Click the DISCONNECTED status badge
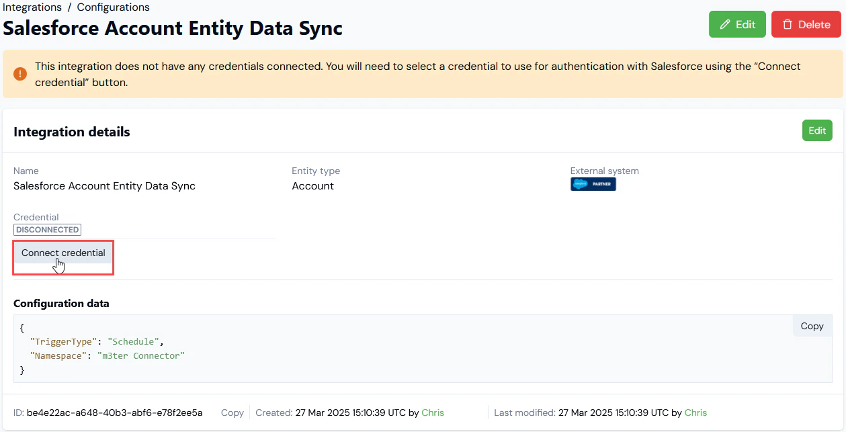Viewport: 846px width, 432px height. [x=48, y=230]
